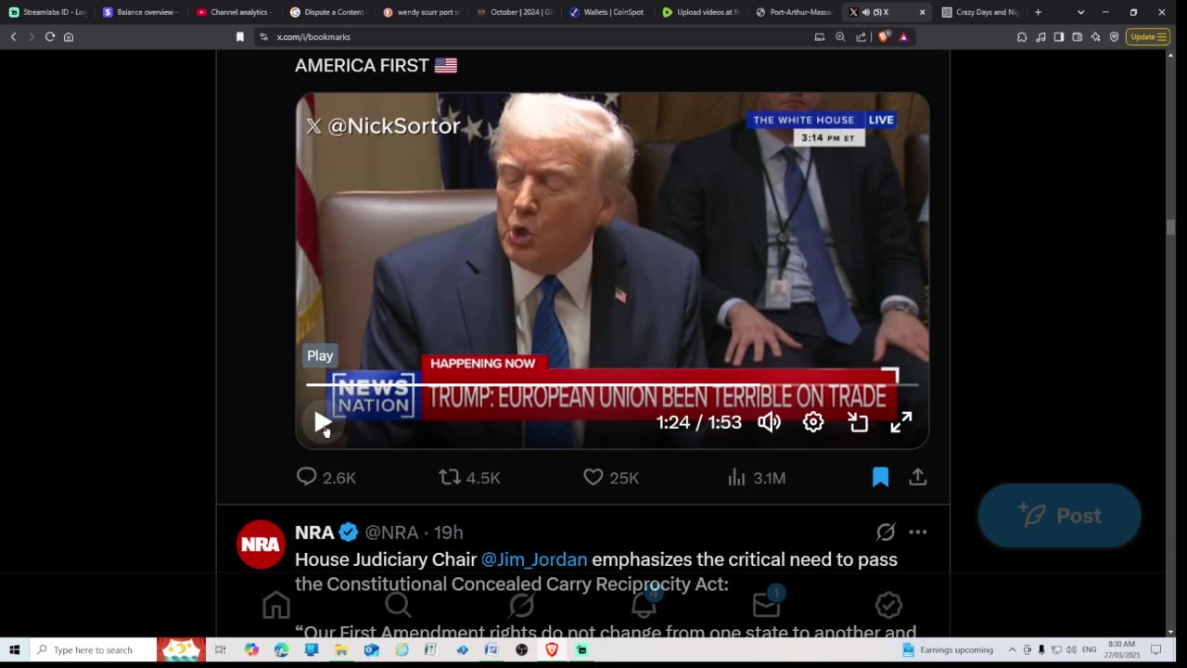This screenshot has width=1187, height=668.
Task: Open the verified badge icon in bottom bar
Action: point(888,605)
